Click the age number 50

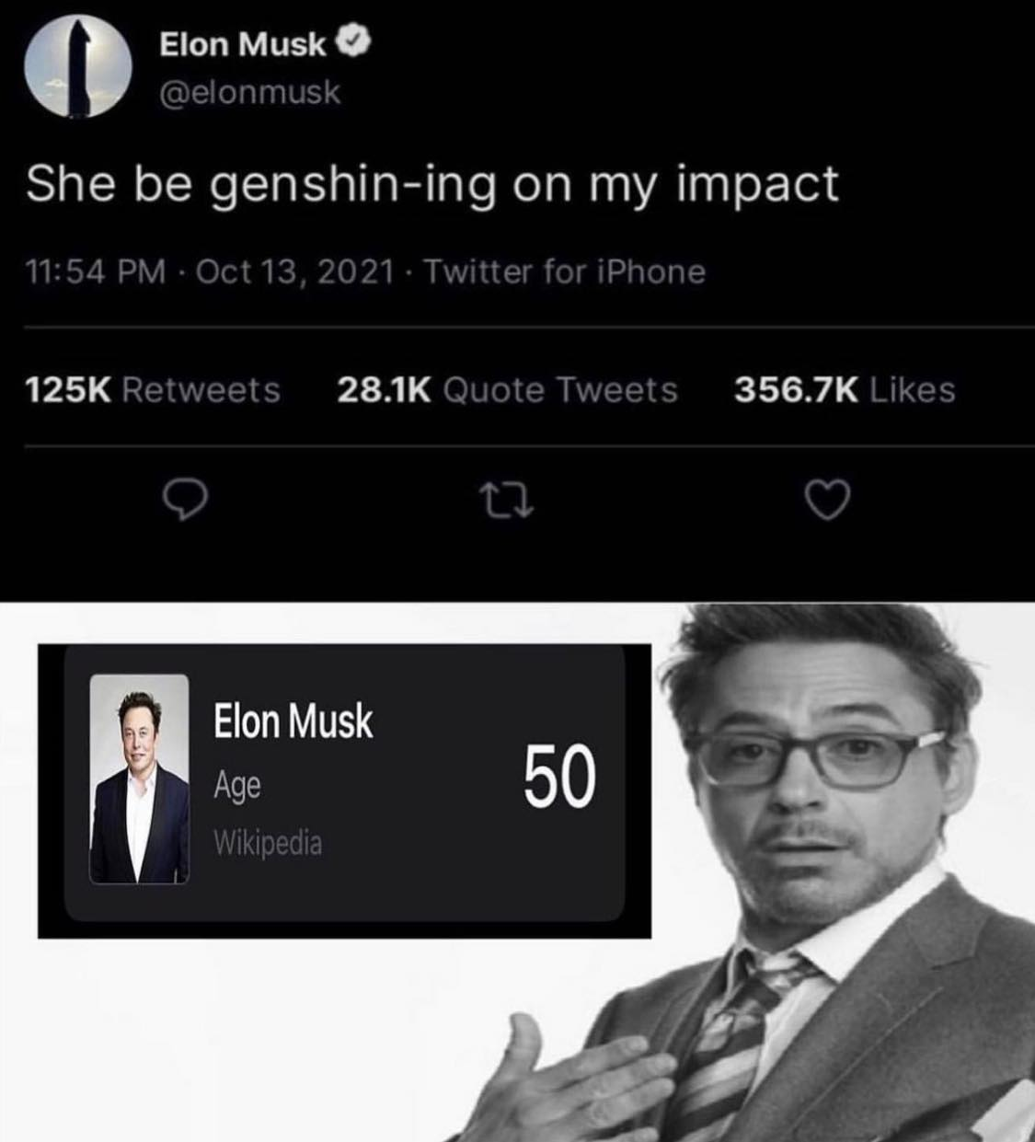(x=560, y=778)
